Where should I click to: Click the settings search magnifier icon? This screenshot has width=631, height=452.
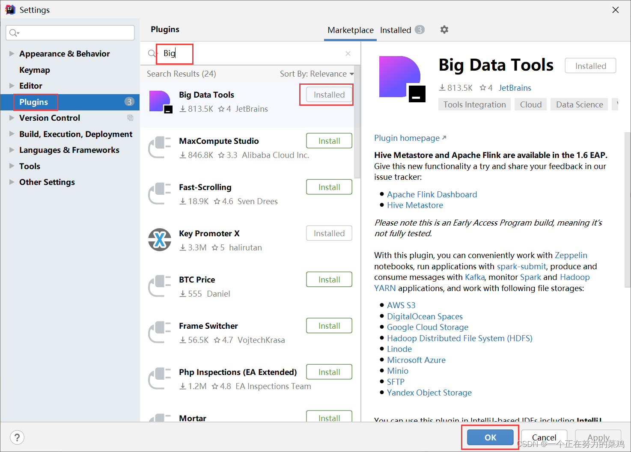pos(14,33)
